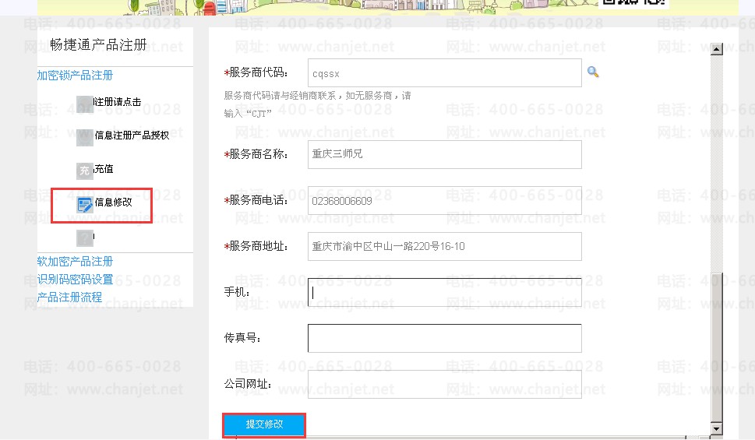Viewport: 755px width, 440px height.
Task: Select 信息注册产品授权 menu entry
Action: click(x=132, y=136)
